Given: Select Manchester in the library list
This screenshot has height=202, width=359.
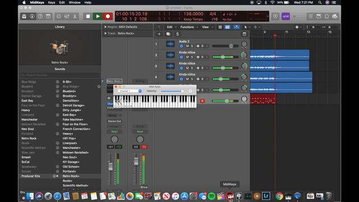Looking at the screenshot, I should (x=29, y=120).
